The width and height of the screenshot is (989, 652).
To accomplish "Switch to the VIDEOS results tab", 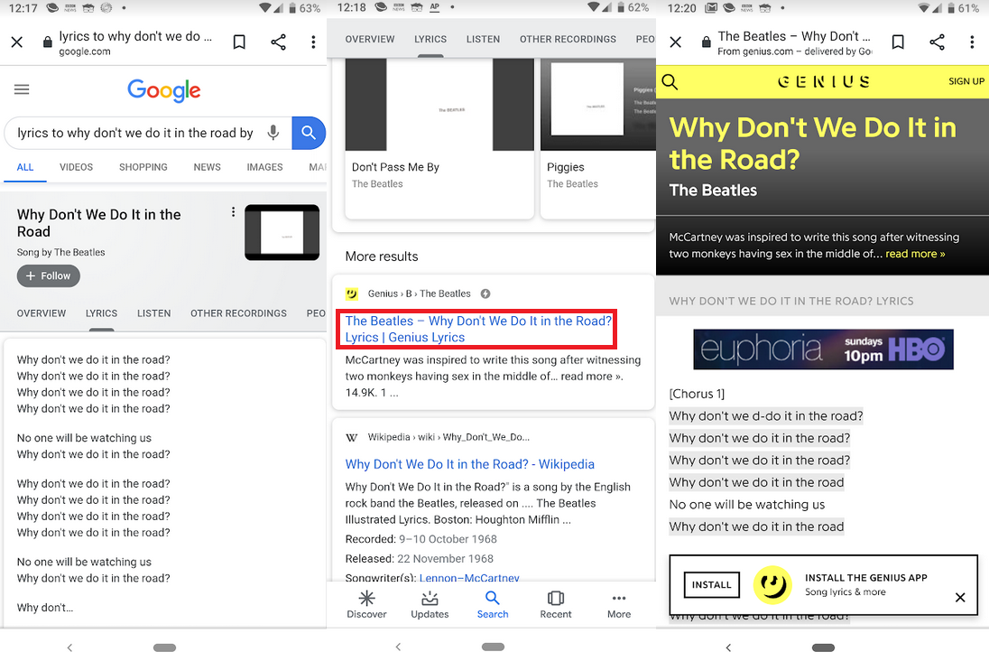I will pyautogui.click(x=77, y=167).
